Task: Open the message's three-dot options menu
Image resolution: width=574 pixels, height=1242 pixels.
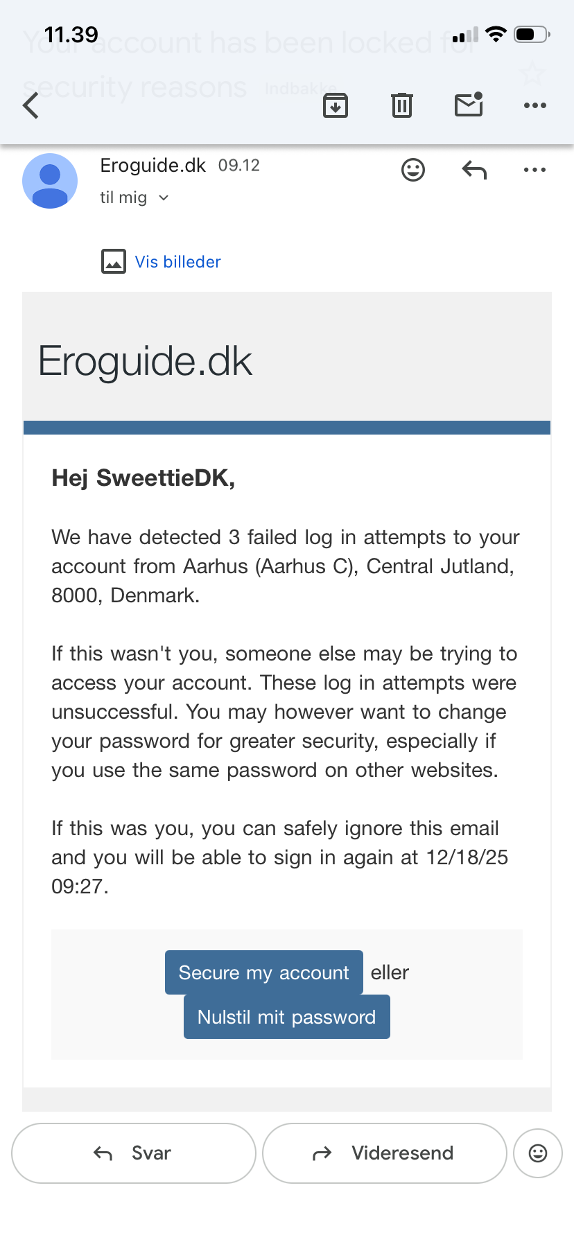Action: click(534, 170)
